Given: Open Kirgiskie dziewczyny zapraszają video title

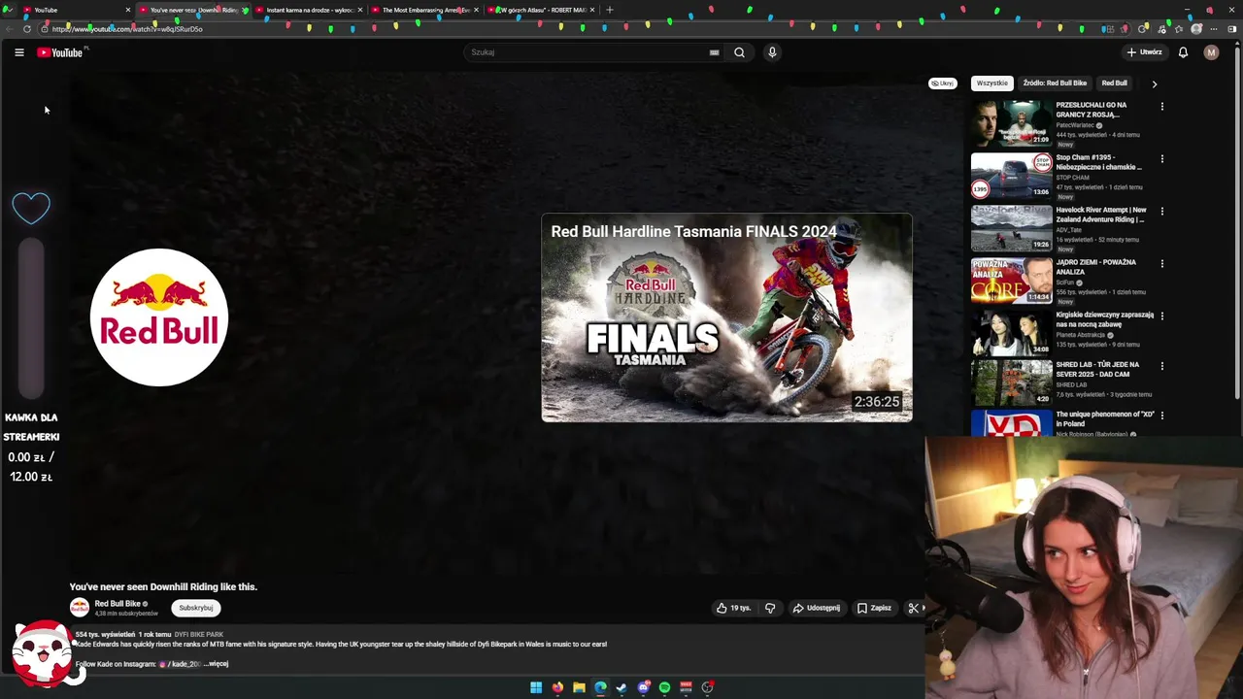Looking at the screenshot, I should click(1105, 319).
